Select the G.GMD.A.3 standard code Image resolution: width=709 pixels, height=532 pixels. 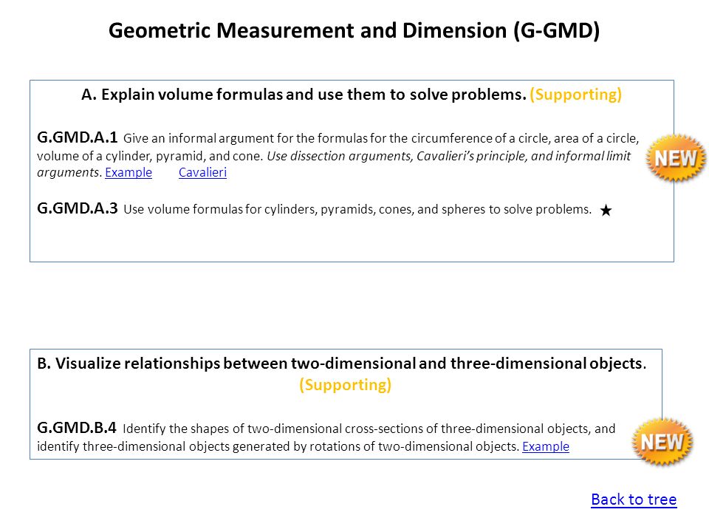click(x=78, y=208)
